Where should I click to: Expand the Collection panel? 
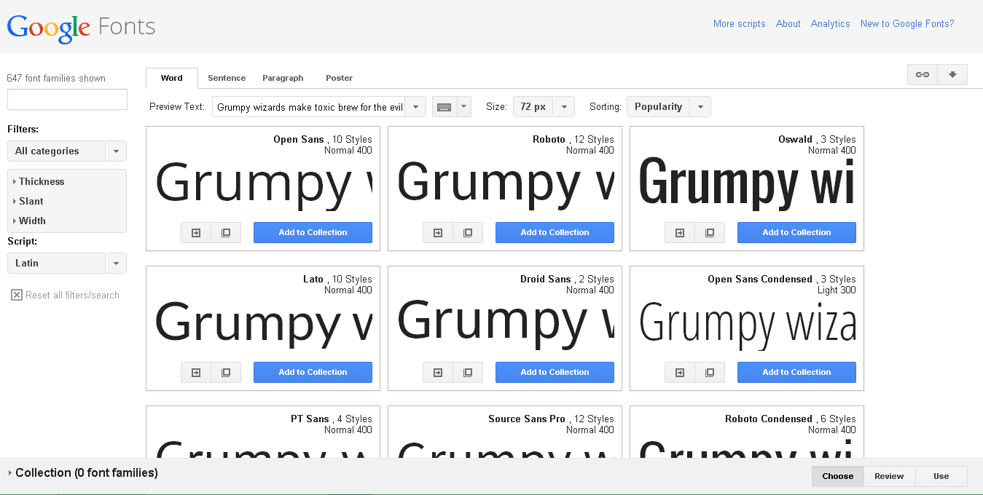coord(82,472)
